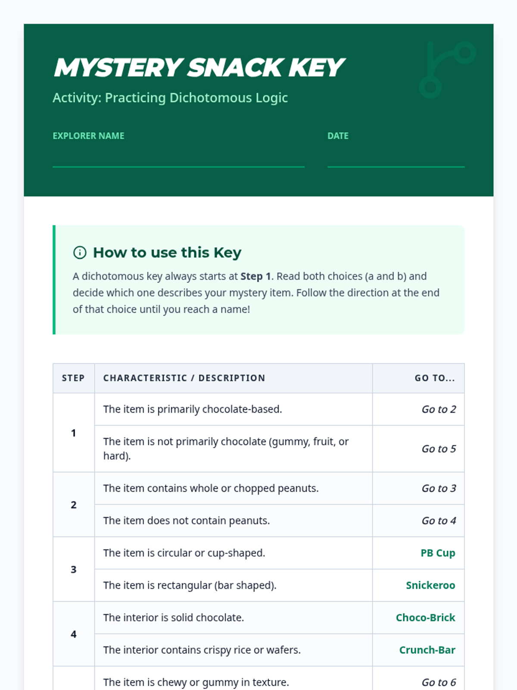
Task: Click the Go to 6 direction
Action: (439, 682)
